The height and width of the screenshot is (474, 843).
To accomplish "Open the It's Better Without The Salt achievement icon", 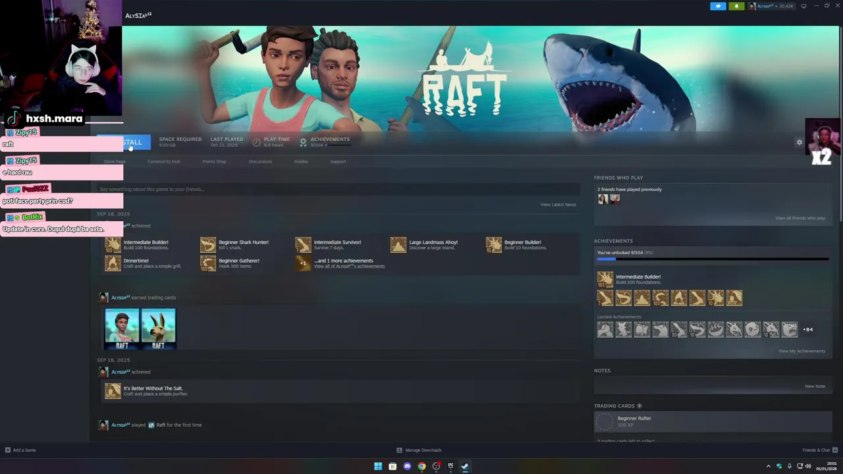I will pos(113,391).
